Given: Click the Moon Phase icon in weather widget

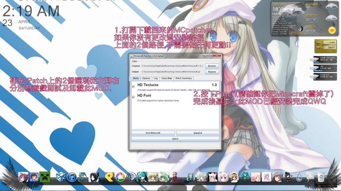Looking at the screenshot, I should point(300,29).
